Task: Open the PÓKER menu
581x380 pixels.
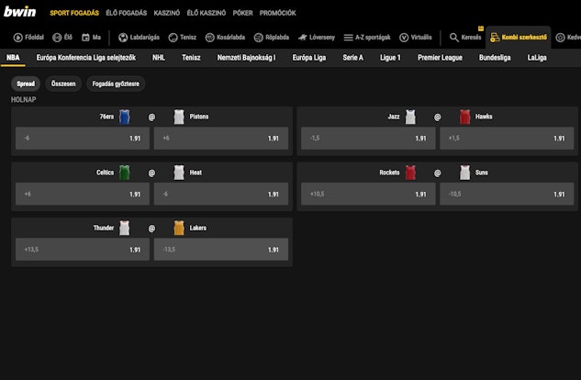Action: click(242, 13)
